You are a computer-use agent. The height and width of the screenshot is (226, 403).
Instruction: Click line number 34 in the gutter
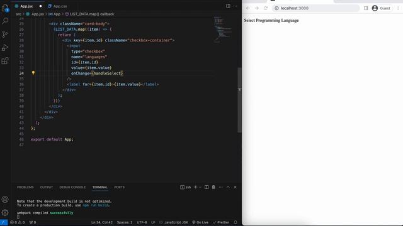click(x=21, y=73)
